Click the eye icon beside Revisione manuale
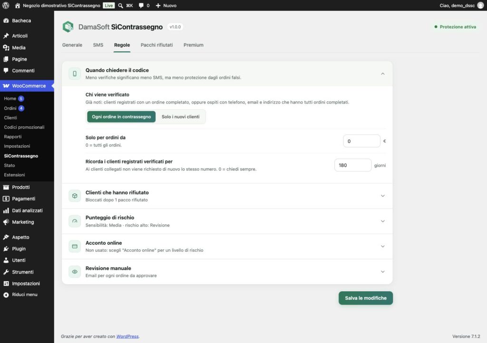The image size is (487, 343). tap(75, 272)
